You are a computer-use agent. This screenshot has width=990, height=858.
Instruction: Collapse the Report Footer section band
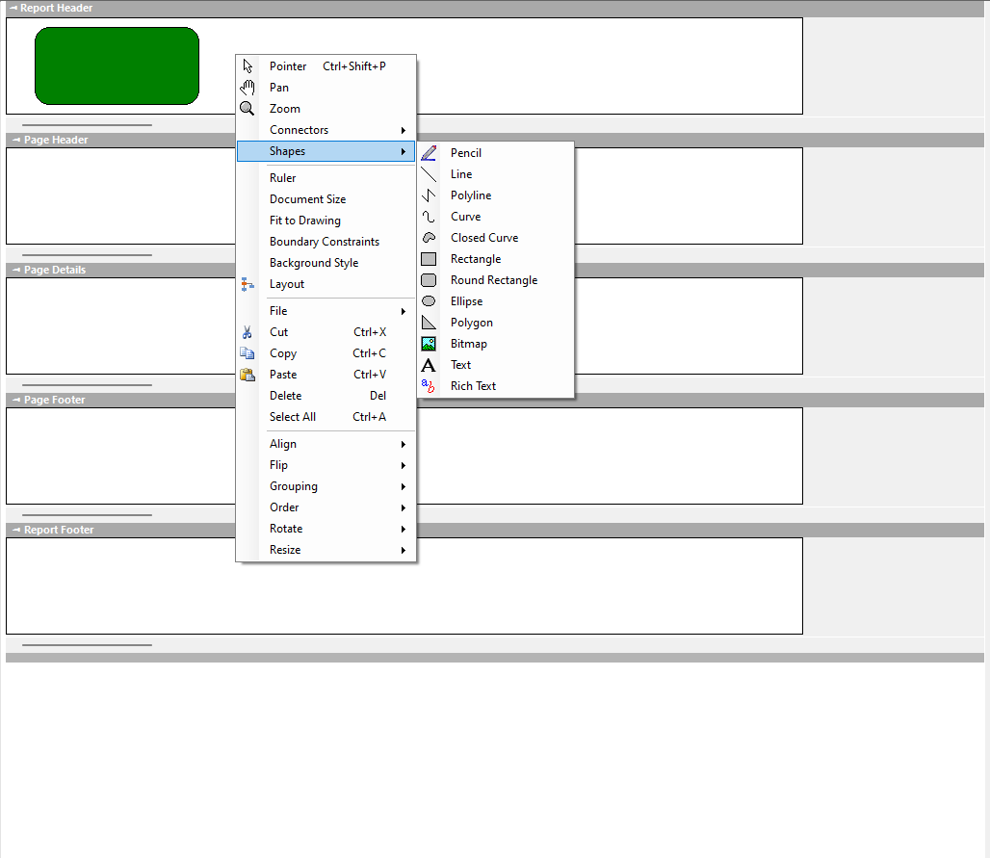[x=15, y=531]
